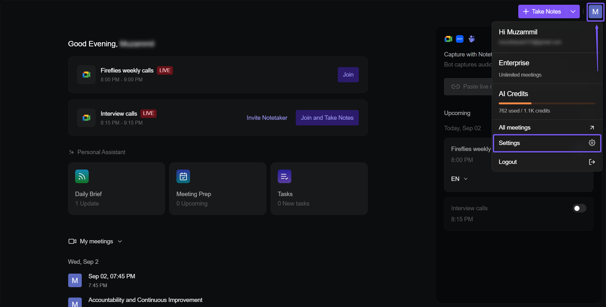The image size is (606, 307).
Task: Click the Google Meet icon in capture panel
Action: [449, 39]
